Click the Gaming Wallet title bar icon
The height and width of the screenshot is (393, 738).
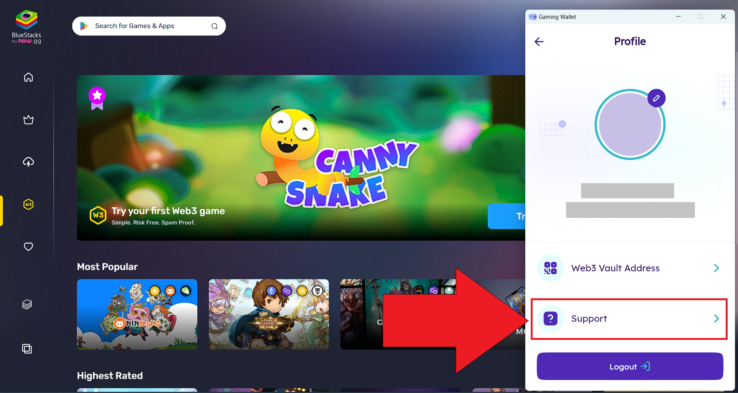click(x=533, y=17)
